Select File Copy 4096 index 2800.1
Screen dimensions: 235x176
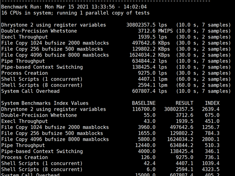(211, 140)
